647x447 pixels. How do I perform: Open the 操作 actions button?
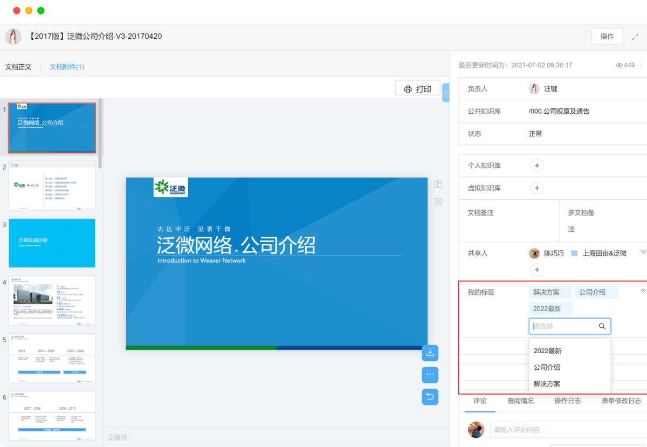tap(607, 36)
